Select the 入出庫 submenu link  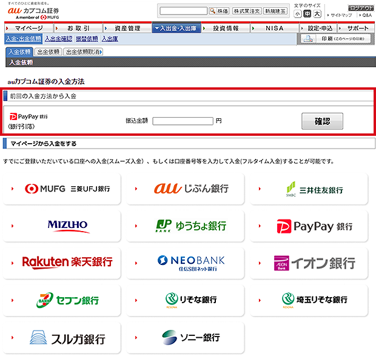click(x=110, y=39)
